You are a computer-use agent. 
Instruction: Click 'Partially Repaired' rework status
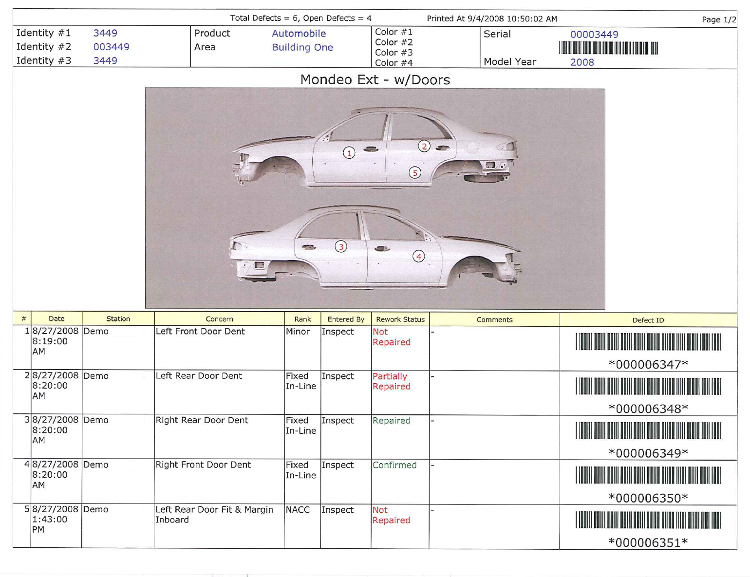pos(392,381)
